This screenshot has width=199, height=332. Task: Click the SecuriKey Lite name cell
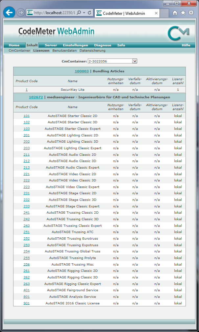72,89
